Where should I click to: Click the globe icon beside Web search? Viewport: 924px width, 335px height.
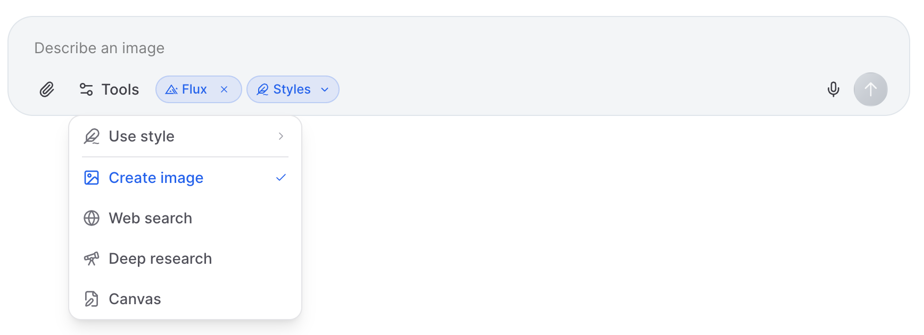pyautogui.click(x=92, y=218)
